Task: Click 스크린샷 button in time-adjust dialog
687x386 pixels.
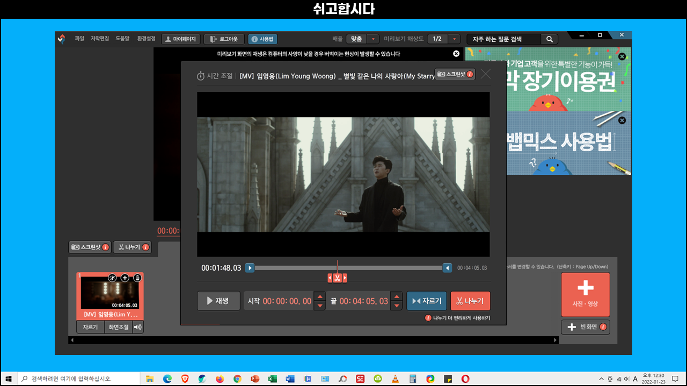Action: 455,75
